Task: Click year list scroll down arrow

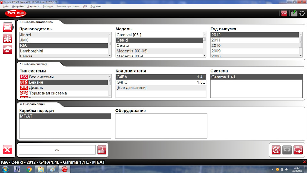Action: [301, 56]
